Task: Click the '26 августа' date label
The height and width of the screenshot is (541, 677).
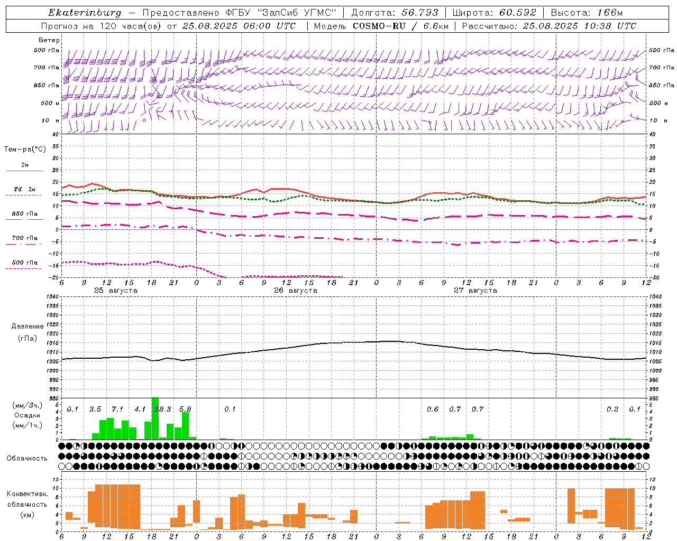Action: (x=296, y=291)
